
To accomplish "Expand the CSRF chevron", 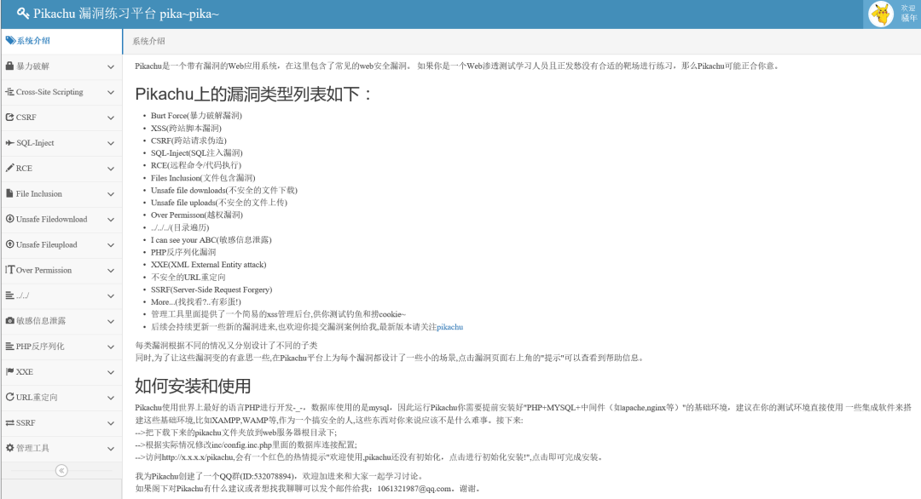I will [x=110, y=118].
